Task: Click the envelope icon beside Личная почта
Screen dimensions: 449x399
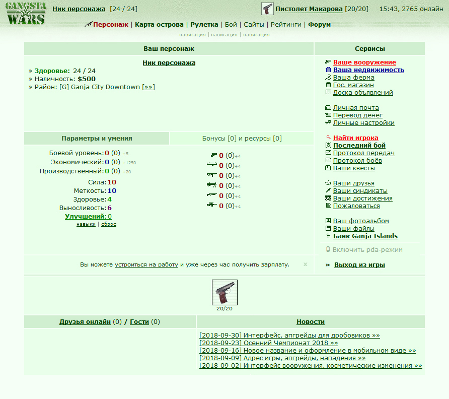Action: click(x=328, y=108)
